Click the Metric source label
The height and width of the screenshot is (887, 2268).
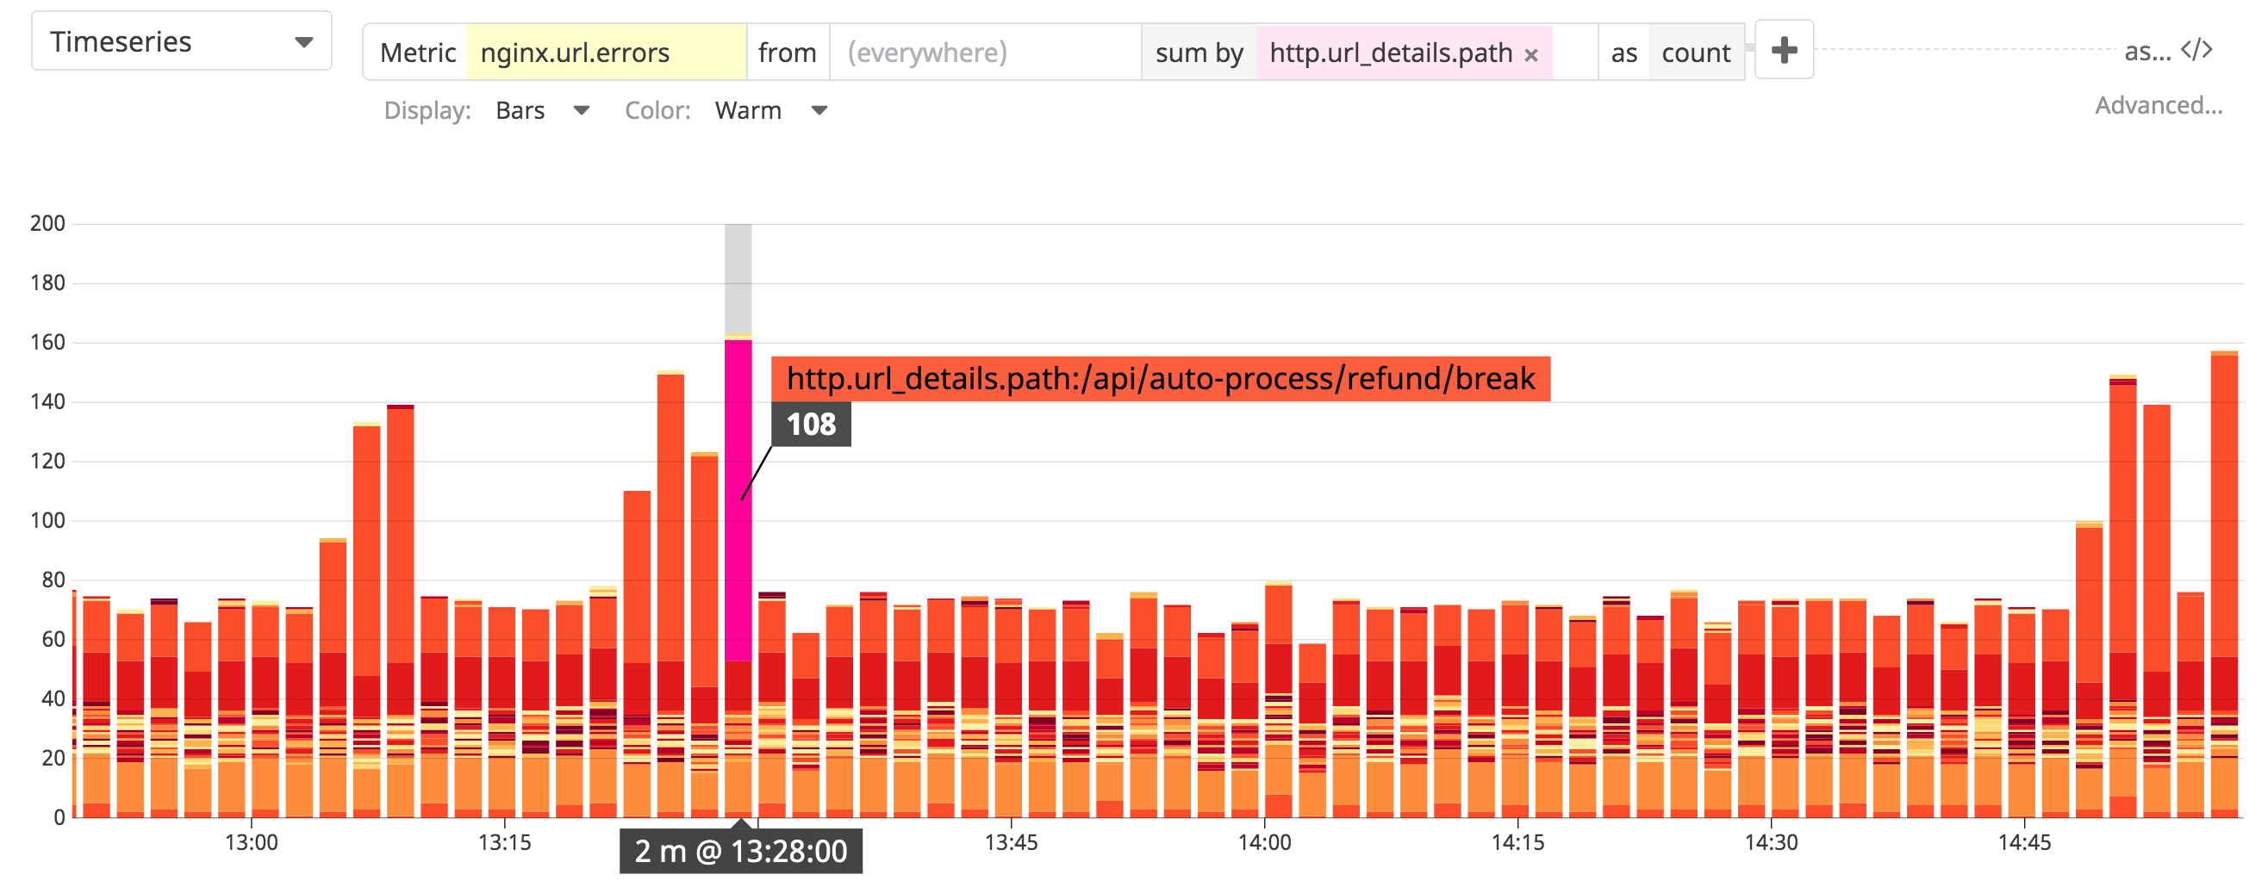coord(417,53)
